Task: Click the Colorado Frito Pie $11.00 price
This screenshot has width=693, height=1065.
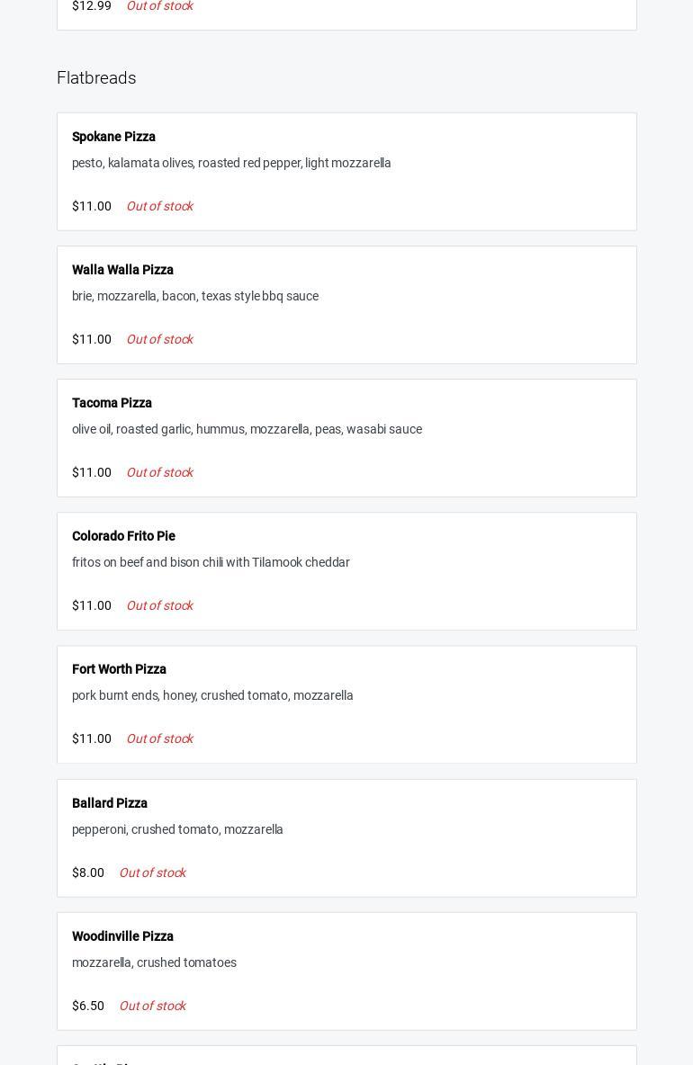Action: coord(92,605)
